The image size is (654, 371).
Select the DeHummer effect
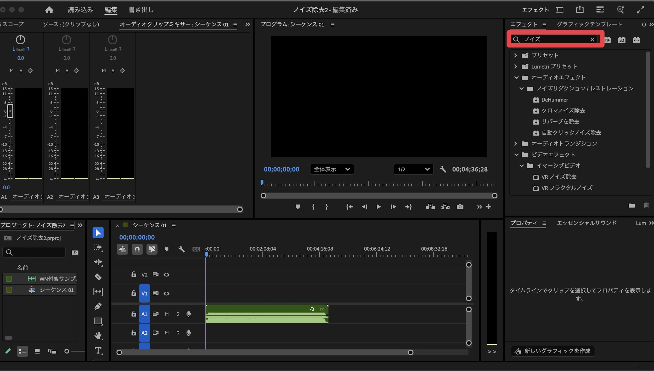coord(554,100)
